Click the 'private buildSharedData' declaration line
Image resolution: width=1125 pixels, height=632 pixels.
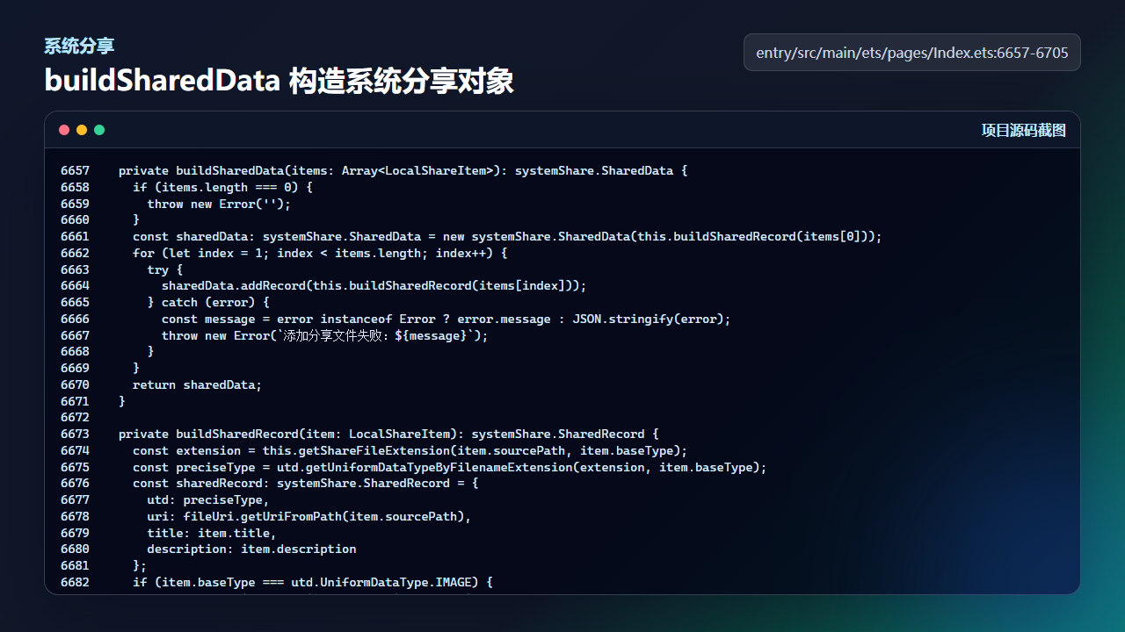(x=403, y=171)
